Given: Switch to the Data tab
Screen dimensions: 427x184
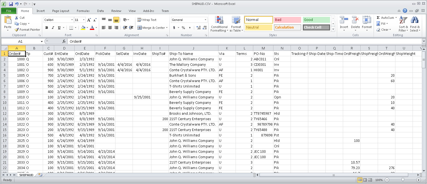Looking at the screenshot, I should (x=100, y=11).
